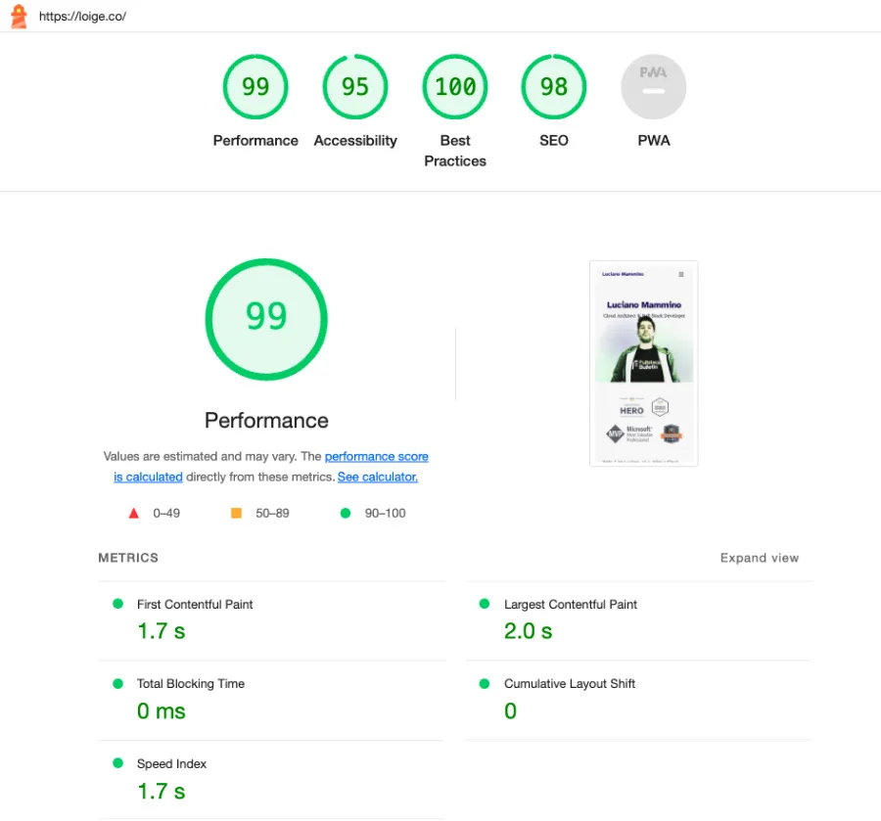Image resolution: width=881 pixels, height=821 pixels.
Task: Click the large Performance 99 circle
Action: pos(266,320)
